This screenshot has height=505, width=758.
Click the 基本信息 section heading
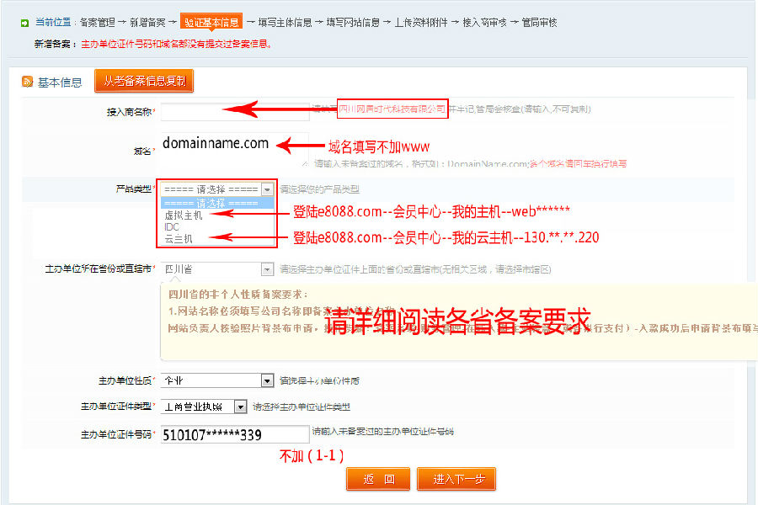60,82
